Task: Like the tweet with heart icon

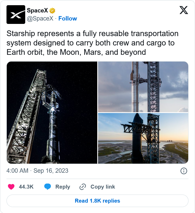Action: tap(11, 187)
